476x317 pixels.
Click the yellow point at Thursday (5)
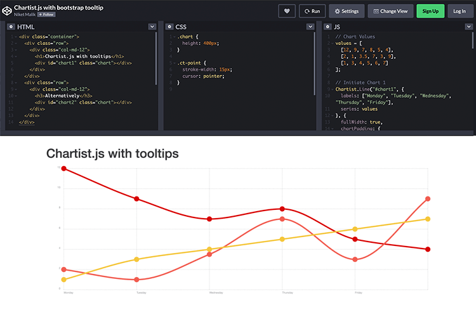point(282,239)
